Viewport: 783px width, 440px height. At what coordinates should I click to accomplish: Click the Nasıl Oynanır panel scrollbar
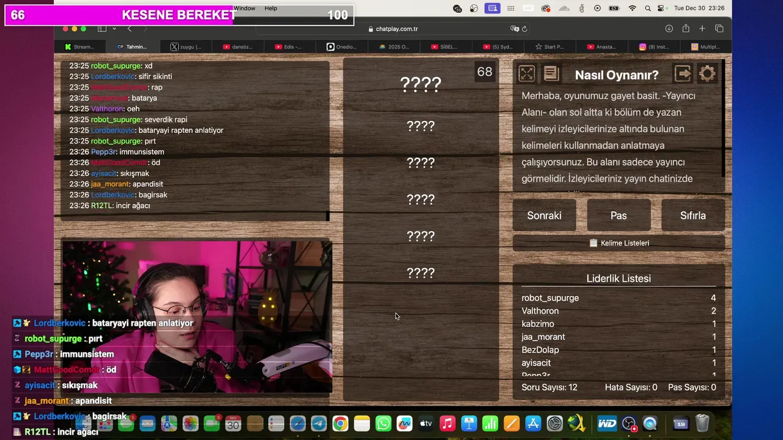point(723,118)
